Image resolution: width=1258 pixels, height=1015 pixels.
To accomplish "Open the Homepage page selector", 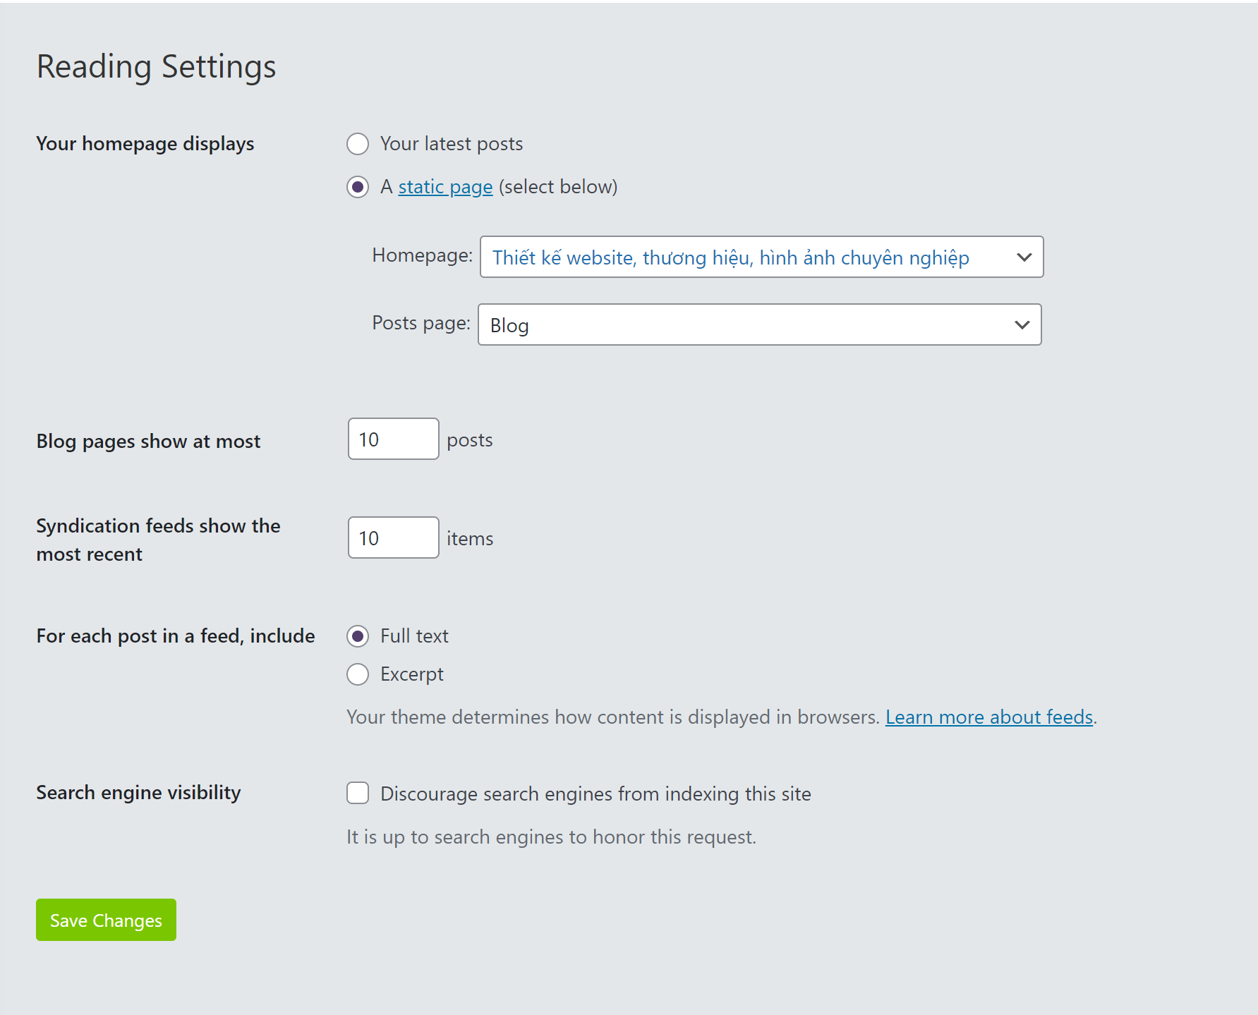I will point(748,257).
